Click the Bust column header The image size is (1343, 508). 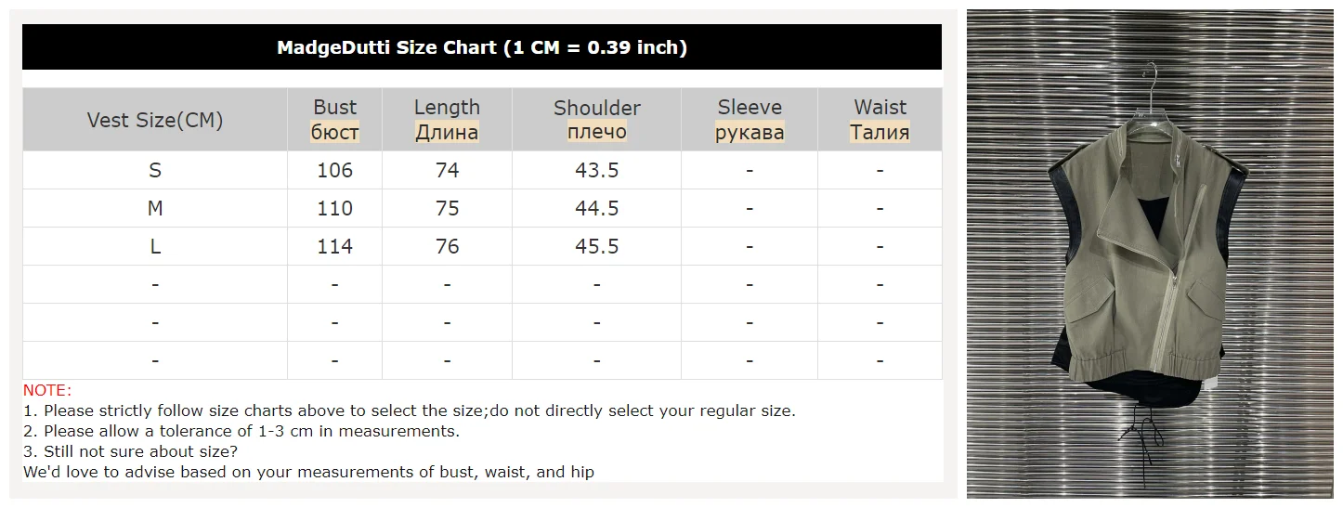[334, 120]
